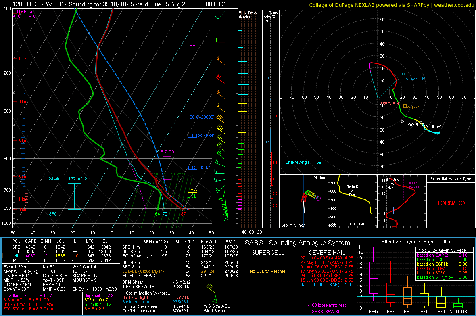Select the magenta EL marker label
This screenshot has width=476, height=316.
pyautogui.click(x=192, y=44)
